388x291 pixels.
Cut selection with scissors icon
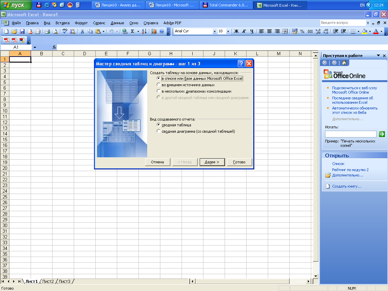(x=82, y=31)
